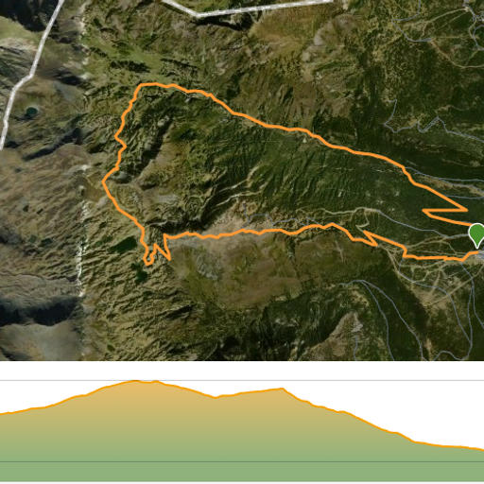Click the white boundary line at the map's top
This screenshot has height=484, width=484.
click(246, 9)
